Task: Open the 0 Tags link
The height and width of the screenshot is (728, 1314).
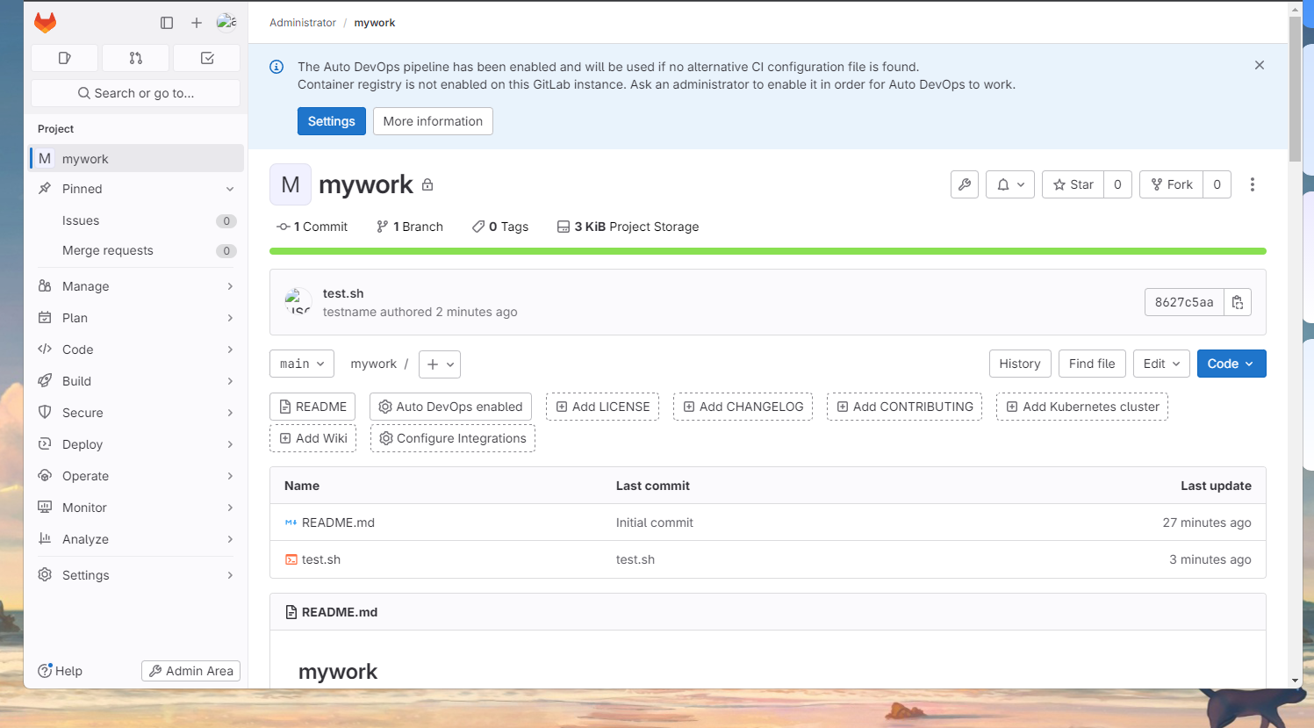Action: tap(500, 227)
